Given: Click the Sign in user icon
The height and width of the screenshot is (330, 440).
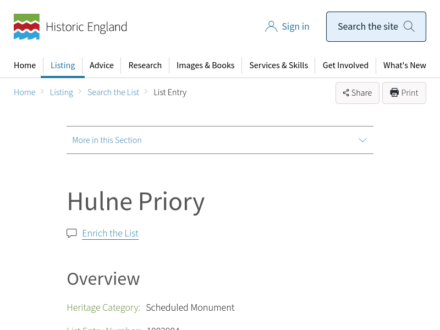Looking at the screenshot, I should 271,26.
